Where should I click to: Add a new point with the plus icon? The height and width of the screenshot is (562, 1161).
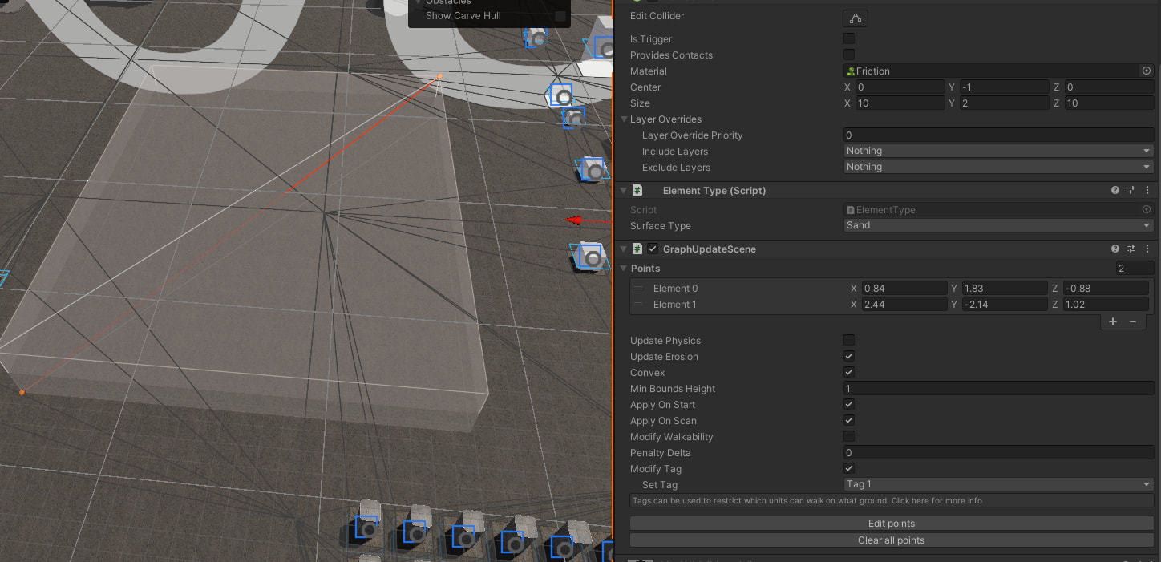(1113, 321)
